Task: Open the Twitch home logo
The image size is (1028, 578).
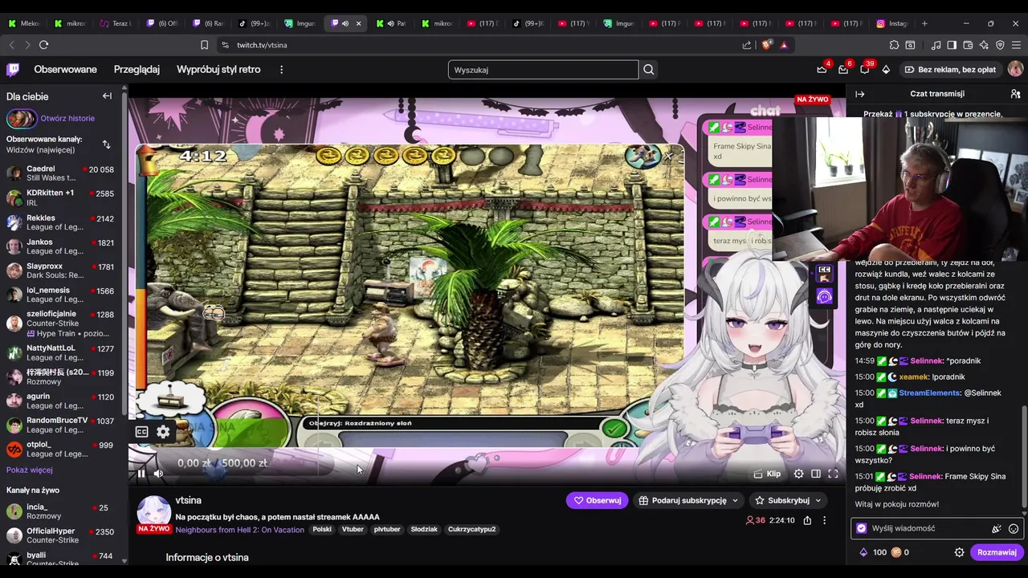Action: [x=13, y=70]
